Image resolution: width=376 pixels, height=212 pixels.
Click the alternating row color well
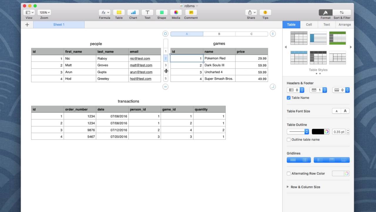coord(338,173)
